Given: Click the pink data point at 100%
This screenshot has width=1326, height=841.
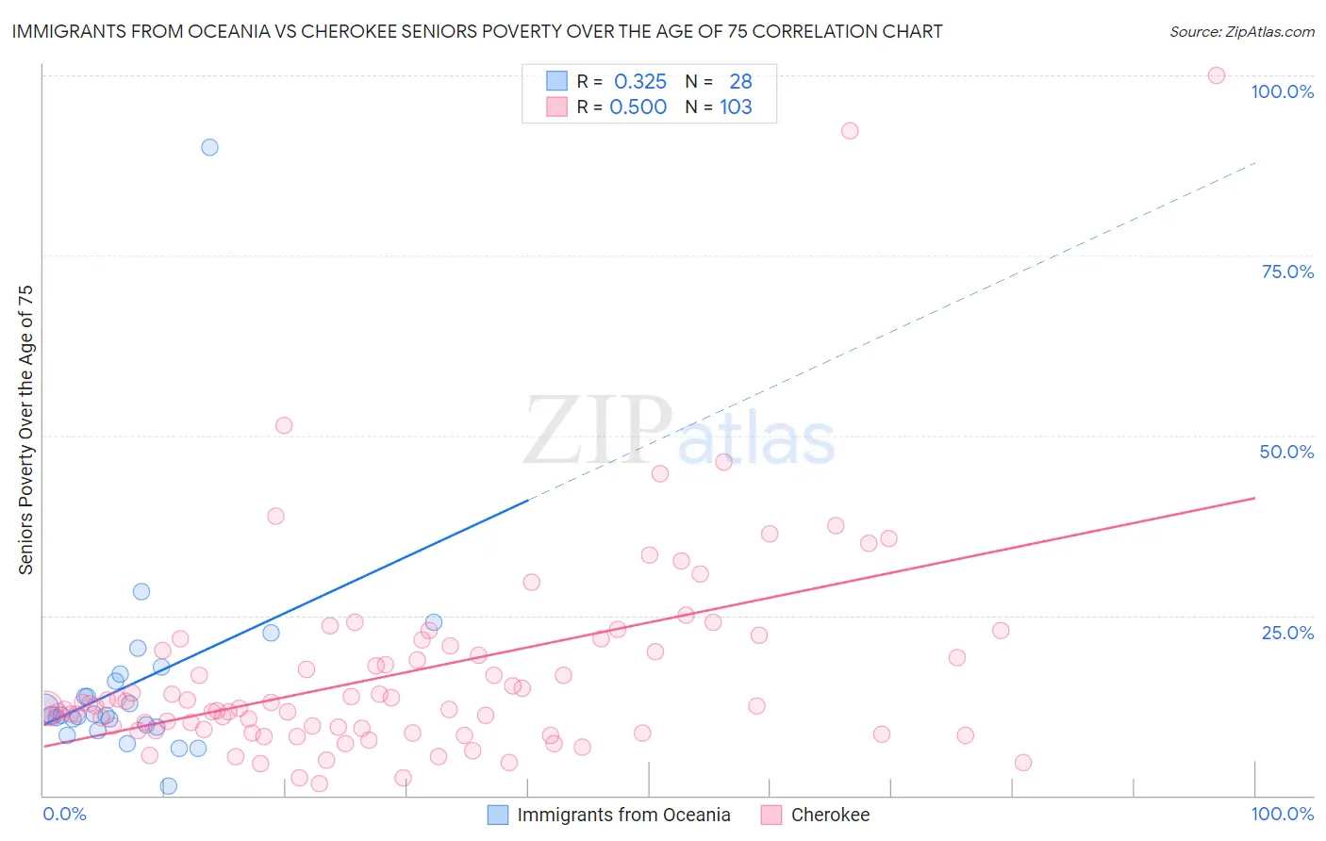Looking at the screenshot, I should point(1217,75).
